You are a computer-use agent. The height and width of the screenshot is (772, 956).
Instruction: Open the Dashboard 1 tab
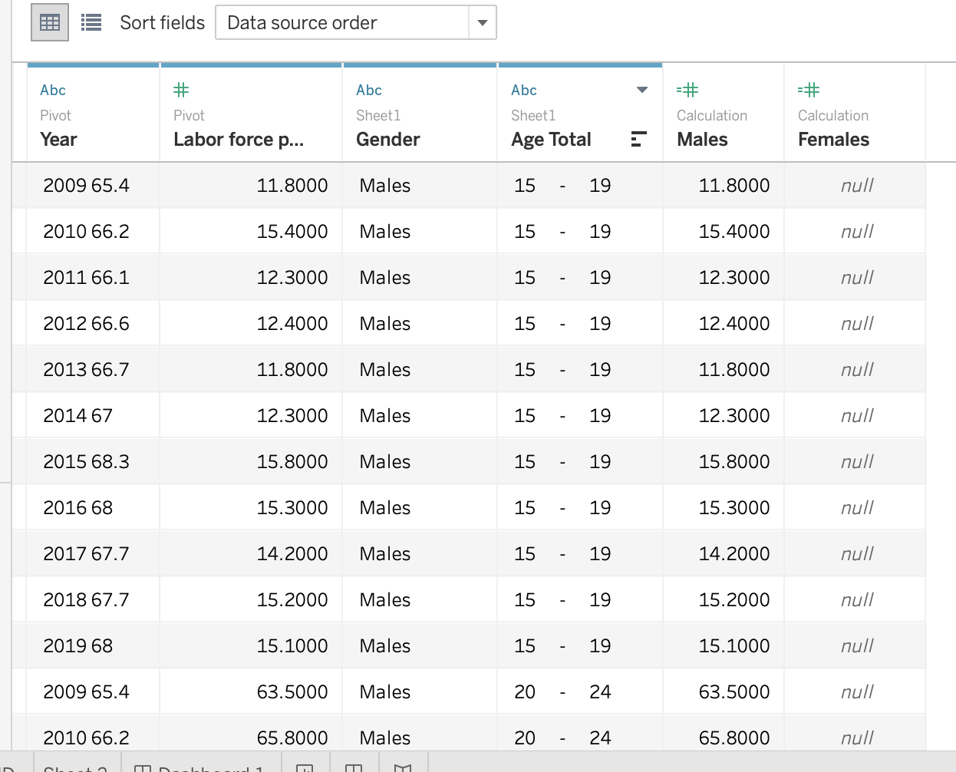click(201, 767)
